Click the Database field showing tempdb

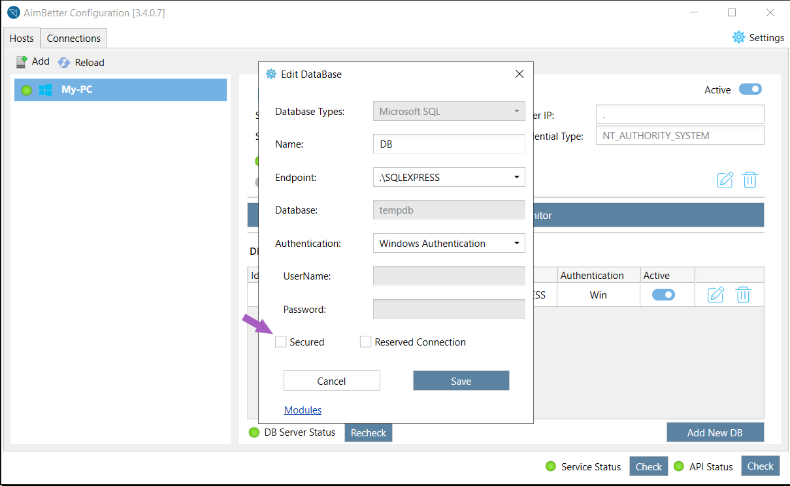pyautogui.click(x=449, y=210)
